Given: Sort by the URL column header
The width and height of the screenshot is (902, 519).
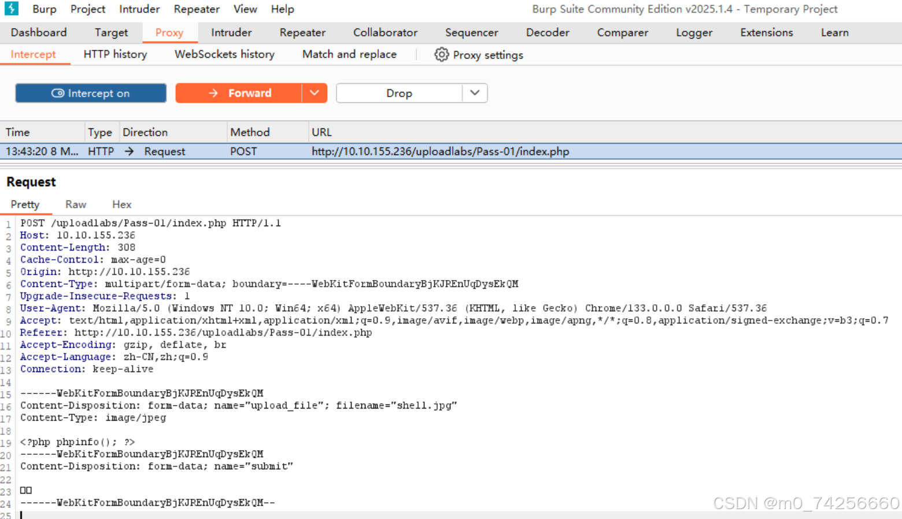Looking at the screenshot, I should click(605, 132).
